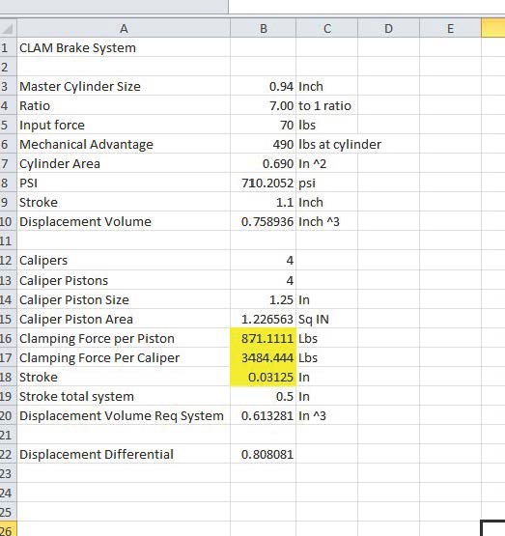Image resolution: width=505 pixels, height=536 pixels.
Task: Click row 11 header
Action: tap(8, 240)
